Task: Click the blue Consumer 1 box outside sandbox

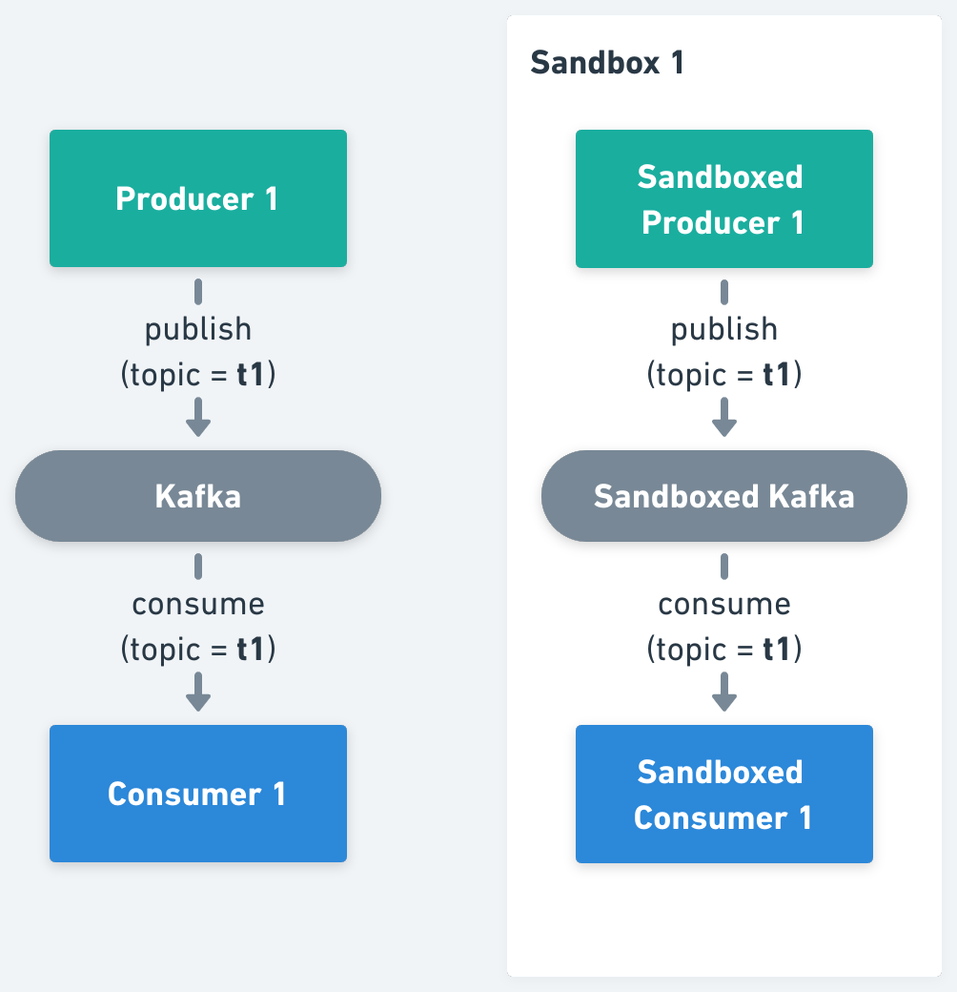Action: pyautogui.click(x=197, y=794)
